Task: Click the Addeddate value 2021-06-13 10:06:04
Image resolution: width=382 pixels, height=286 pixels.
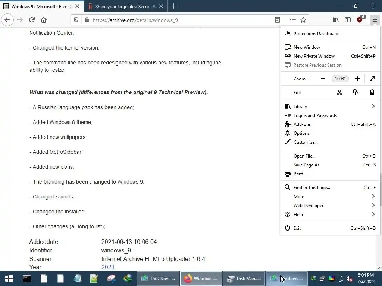Action: coord(129,242)
